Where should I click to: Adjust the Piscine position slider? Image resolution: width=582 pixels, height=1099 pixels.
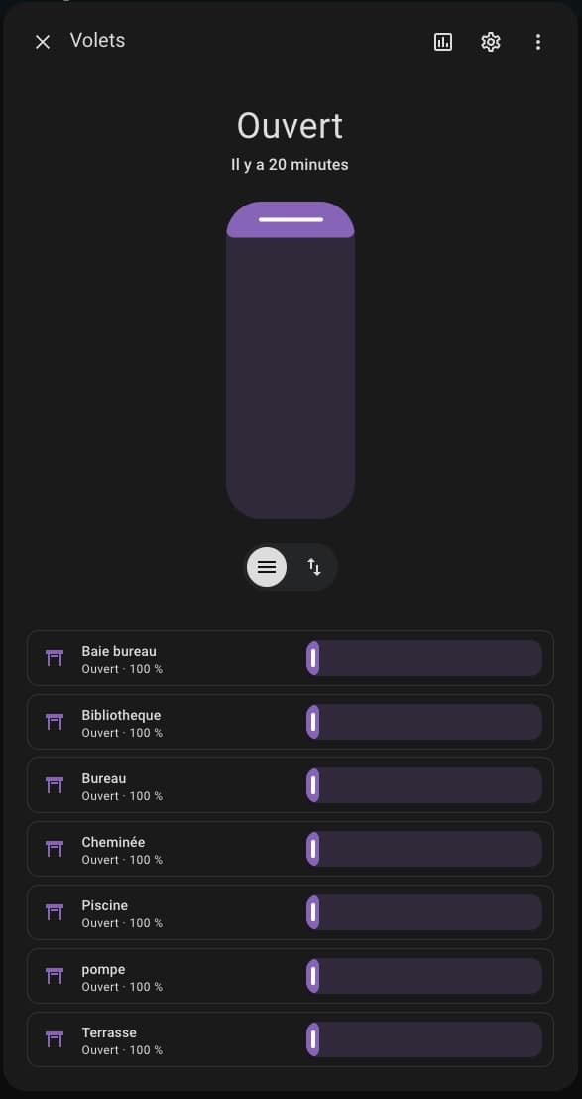point(423,912)
